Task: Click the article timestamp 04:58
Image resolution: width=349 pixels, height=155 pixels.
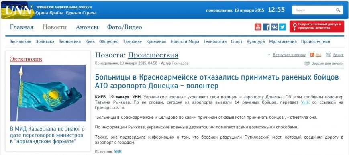Action: [153, 63]
